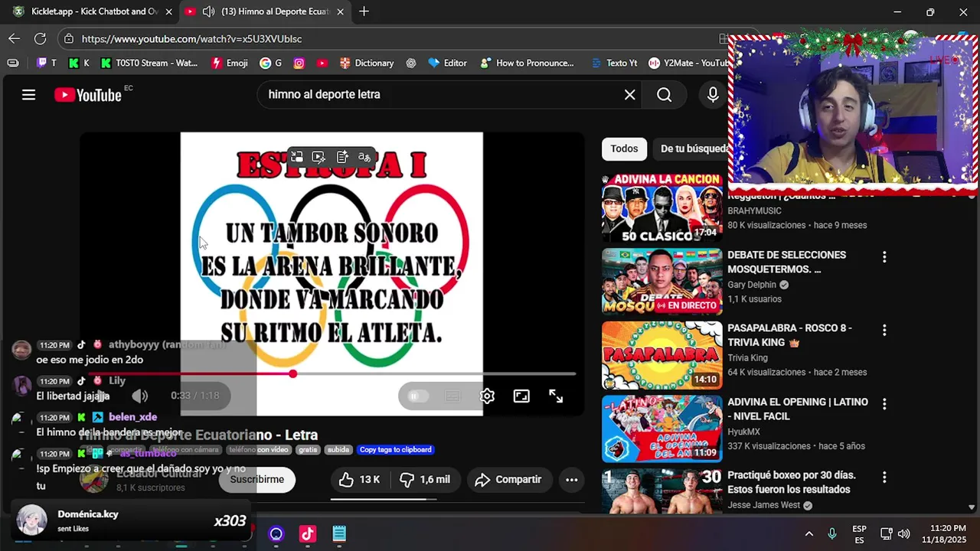Show hidden icons in system tray
This screenshot has width=980, height=551.
808,534
